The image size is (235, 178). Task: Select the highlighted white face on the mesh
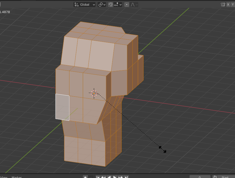click(x=62, y=107)
